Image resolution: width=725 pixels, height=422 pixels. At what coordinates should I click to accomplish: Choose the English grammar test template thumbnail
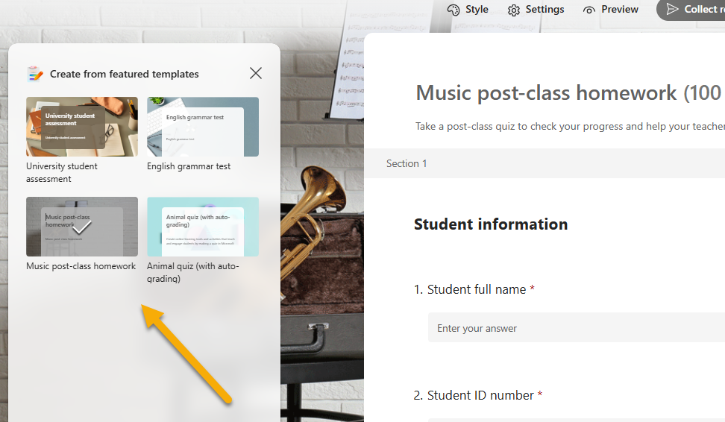[x=203, y=127]
